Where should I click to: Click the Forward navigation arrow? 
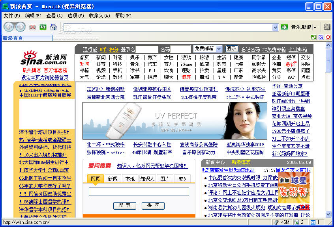coord(20,27)
